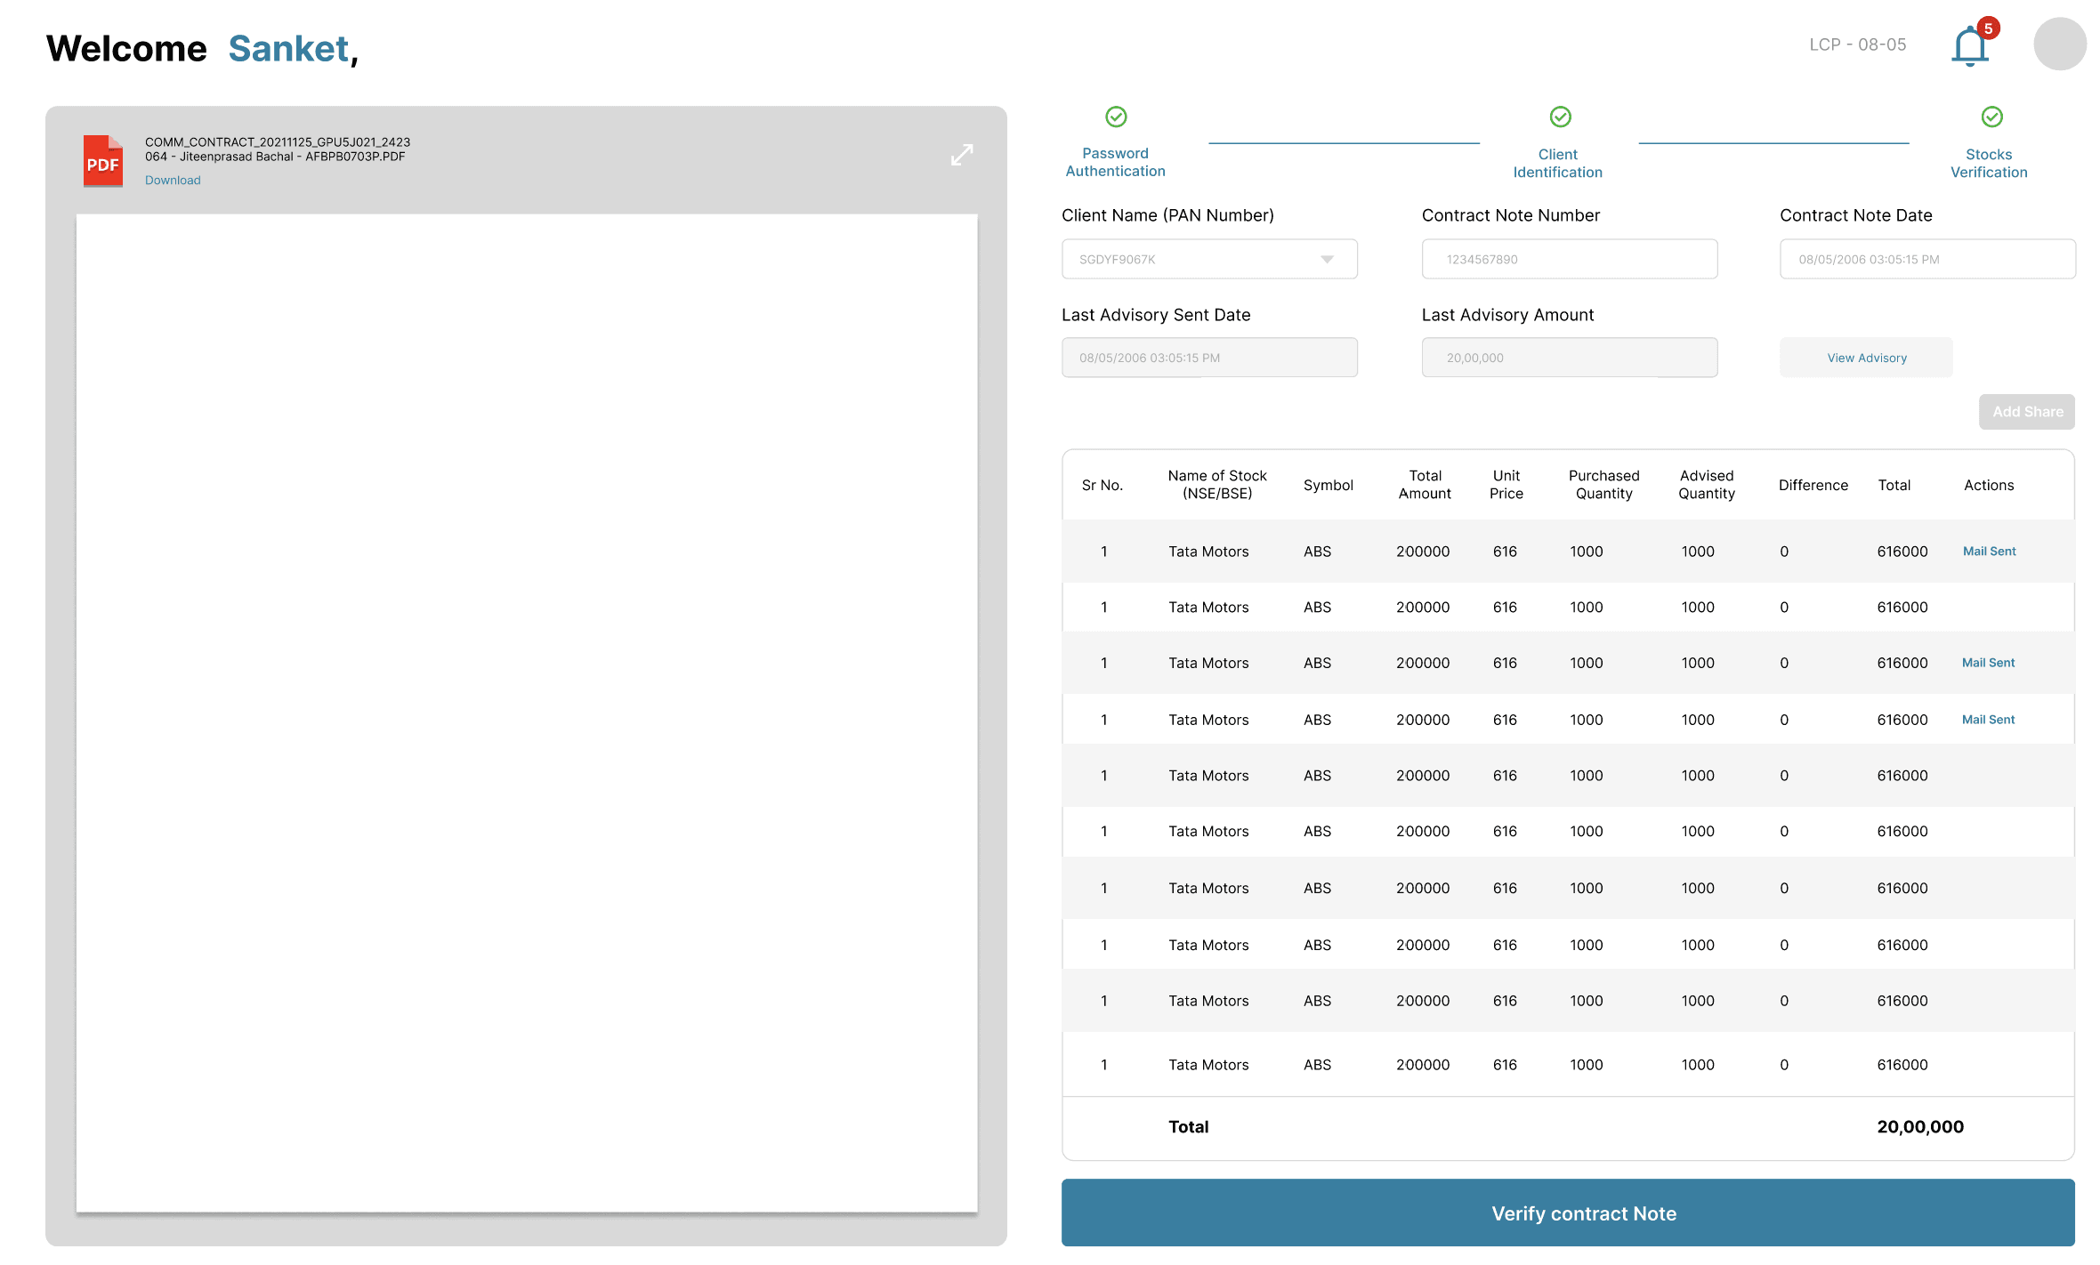This screenshot has height=1265, width=2100.
Task: Click the notification bell icon
Action: click(1969, 47)
